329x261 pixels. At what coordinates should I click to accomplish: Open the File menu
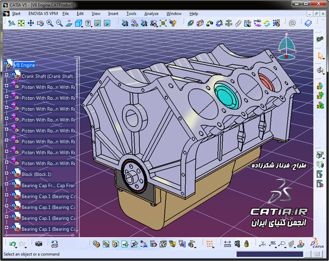point(65,14)
